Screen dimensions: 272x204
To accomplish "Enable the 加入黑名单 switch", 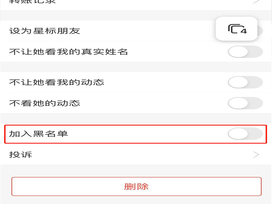I will [x=245, y=134].
